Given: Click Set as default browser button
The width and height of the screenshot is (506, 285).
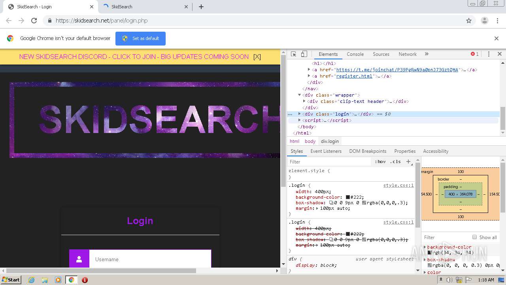Looking at the screenshot, I should pyautogui.click(x=140, y=38).
